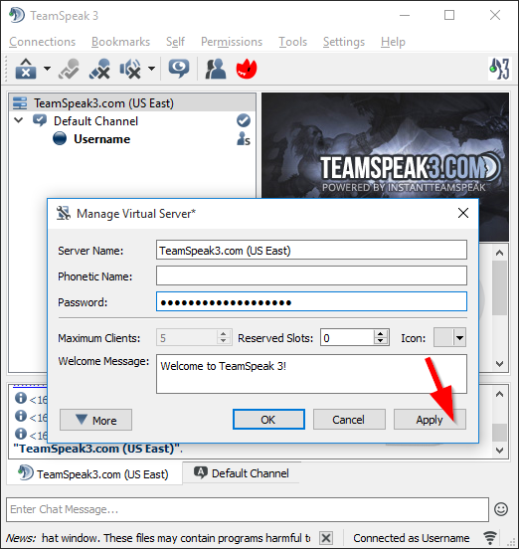Select Username in the channel tree

pyautogui.click(x=101, y=139)
